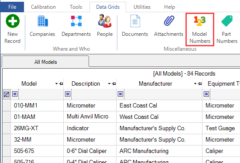Open Manufacturer column filter operator icon

(x=120, y=94)
